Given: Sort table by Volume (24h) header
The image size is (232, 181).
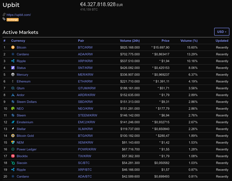Looking at the screenshot, I should [x=130, y=41].
